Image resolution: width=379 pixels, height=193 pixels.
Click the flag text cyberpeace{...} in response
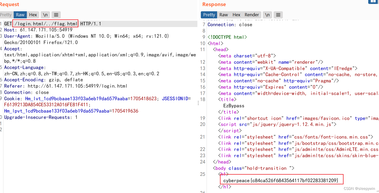coord(281,180)
